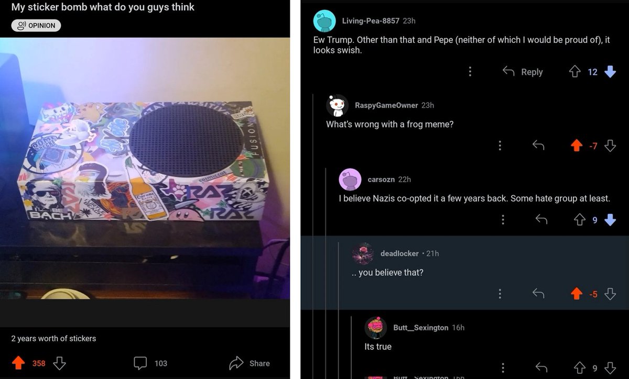
Task: Remove upvote on RaspyGameOwner's comment
Action: 576,146
